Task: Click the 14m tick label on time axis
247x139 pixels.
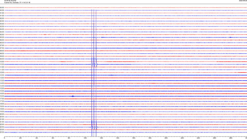Action: coord(118,138)
